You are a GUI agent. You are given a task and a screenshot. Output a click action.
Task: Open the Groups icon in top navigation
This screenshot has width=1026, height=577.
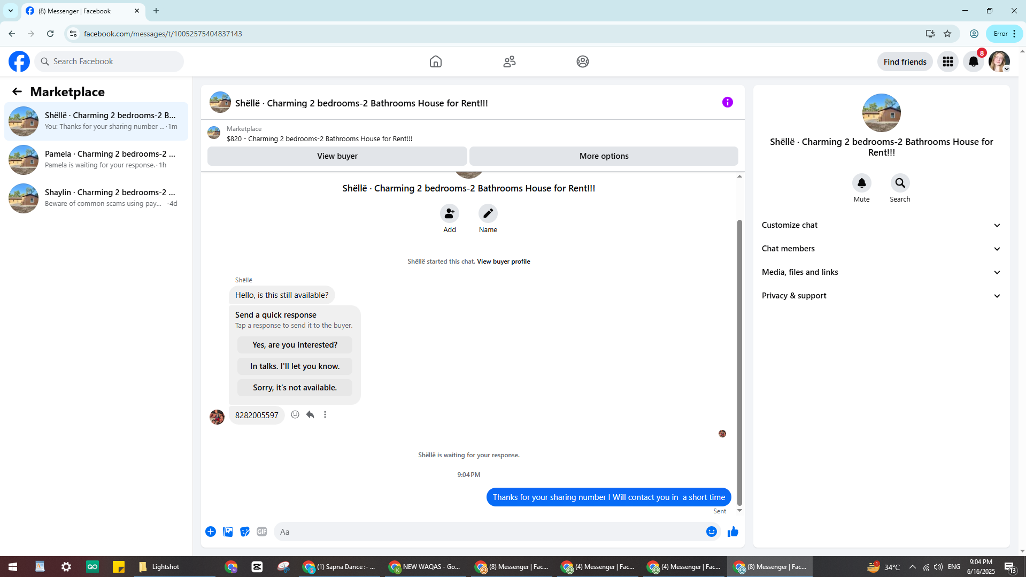[583, 61]
